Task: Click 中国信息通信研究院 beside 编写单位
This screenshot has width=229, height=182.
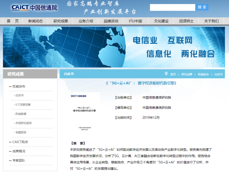Action: 157,108
